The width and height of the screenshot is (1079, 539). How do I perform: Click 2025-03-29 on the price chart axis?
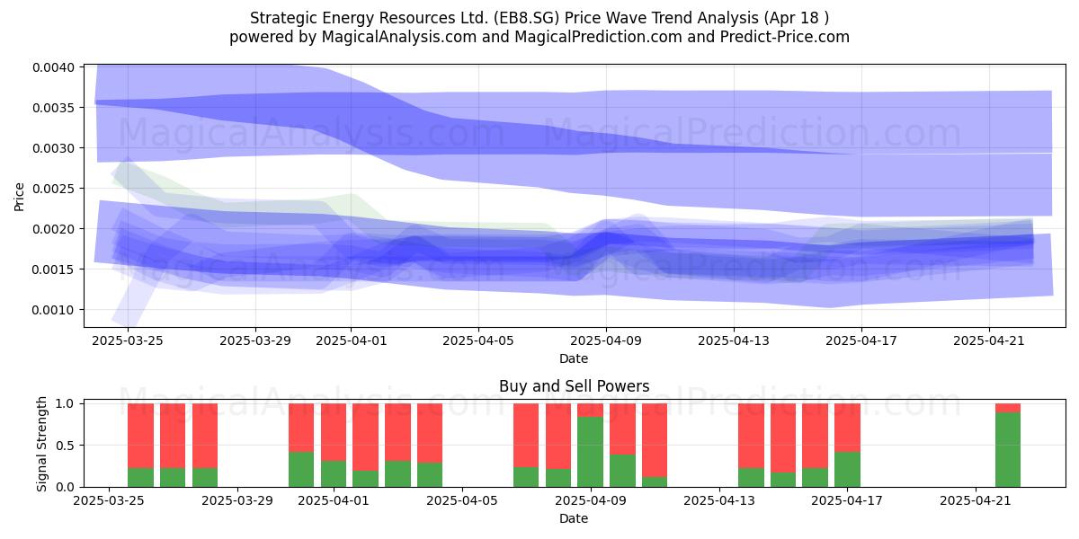pyautogui.click(x=255, y=341)
